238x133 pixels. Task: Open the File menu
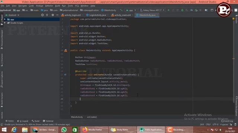(x=2, y=6)
